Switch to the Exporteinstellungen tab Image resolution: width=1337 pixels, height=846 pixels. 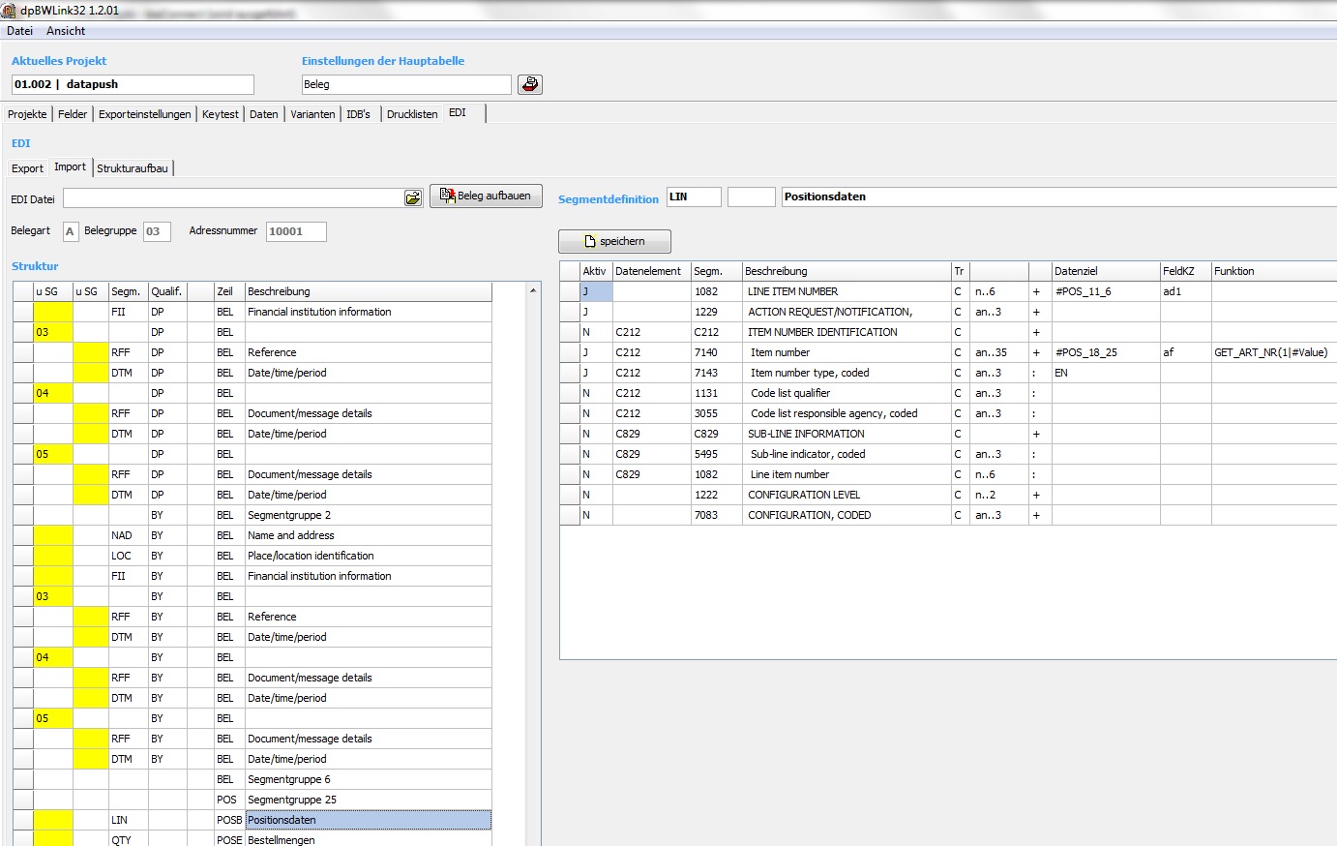[x=144, y=114]
